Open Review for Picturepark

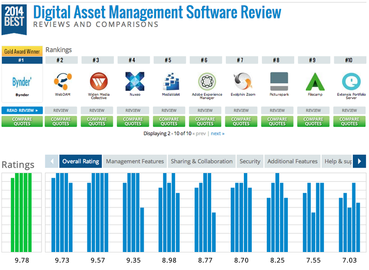tap(277, 110)
